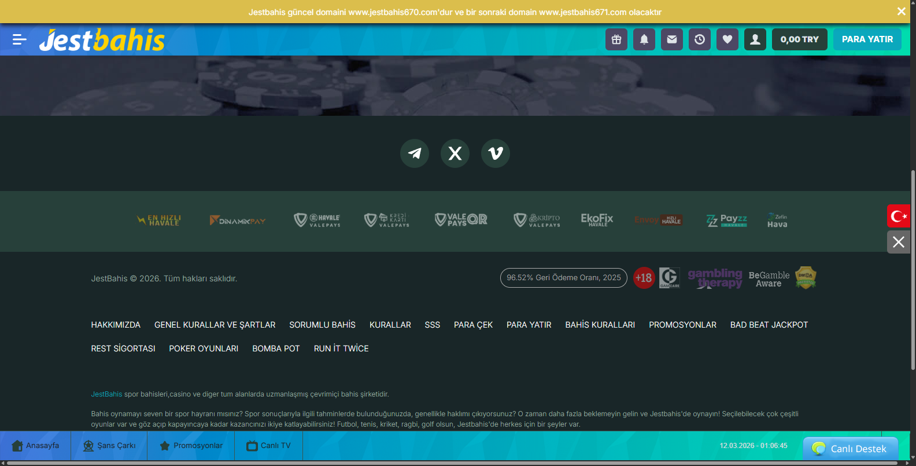Select the En Hızlı Havale payment logo

159,221
